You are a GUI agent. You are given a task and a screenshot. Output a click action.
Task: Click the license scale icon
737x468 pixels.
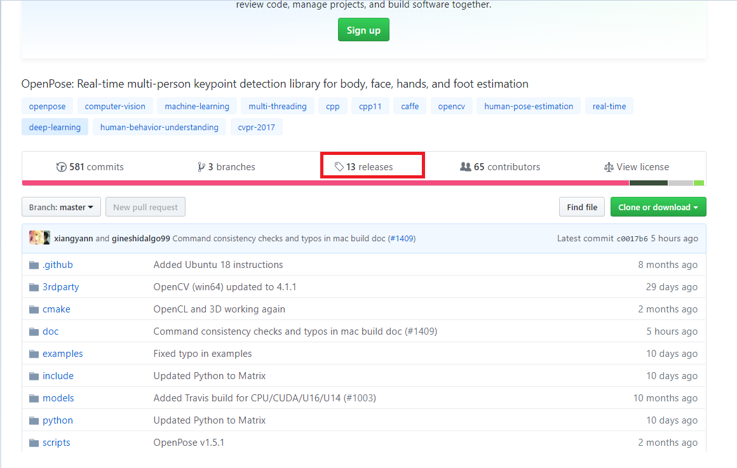[609, 167]
